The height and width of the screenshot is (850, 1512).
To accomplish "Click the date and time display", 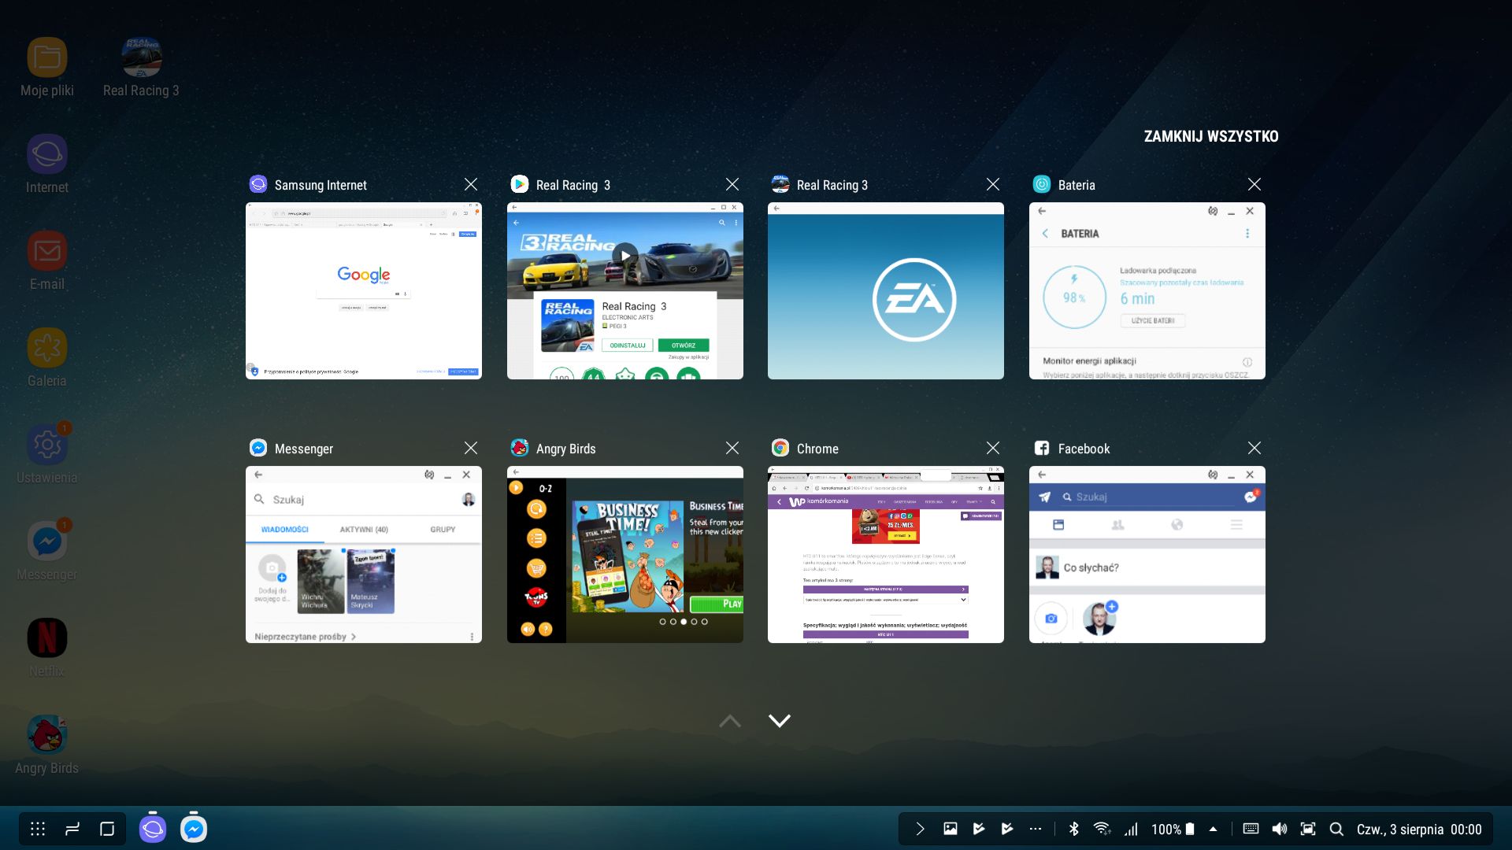I will point(1419,829).
